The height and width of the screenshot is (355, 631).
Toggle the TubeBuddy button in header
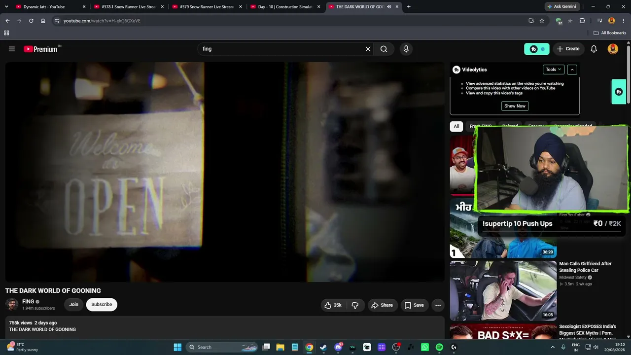[537, 49]
